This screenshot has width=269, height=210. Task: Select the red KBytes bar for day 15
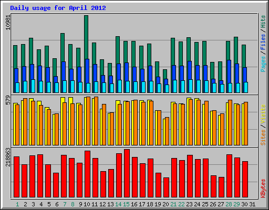point(127,173)
